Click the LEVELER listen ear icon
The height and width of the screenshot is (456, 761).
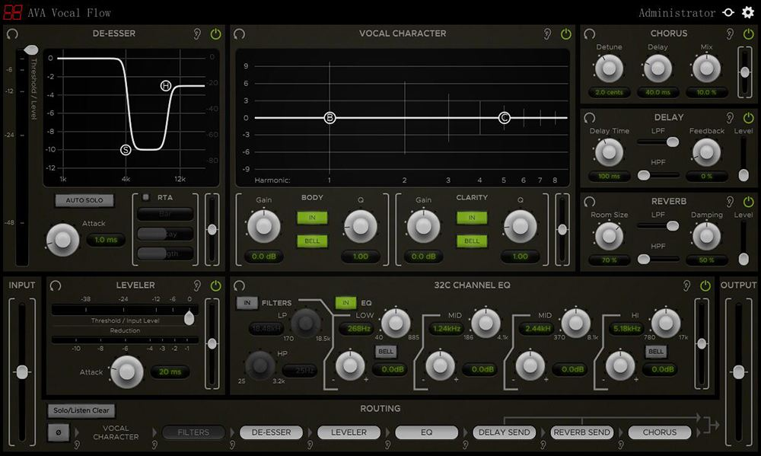[197, 285]
